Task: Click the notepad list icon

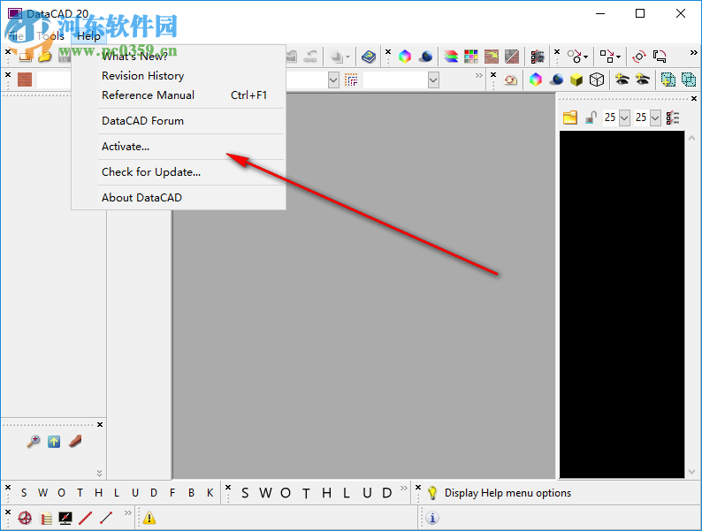Action: 45,518
